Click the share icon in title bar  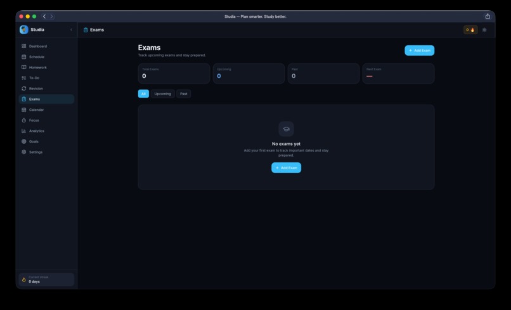pos(488,16)
